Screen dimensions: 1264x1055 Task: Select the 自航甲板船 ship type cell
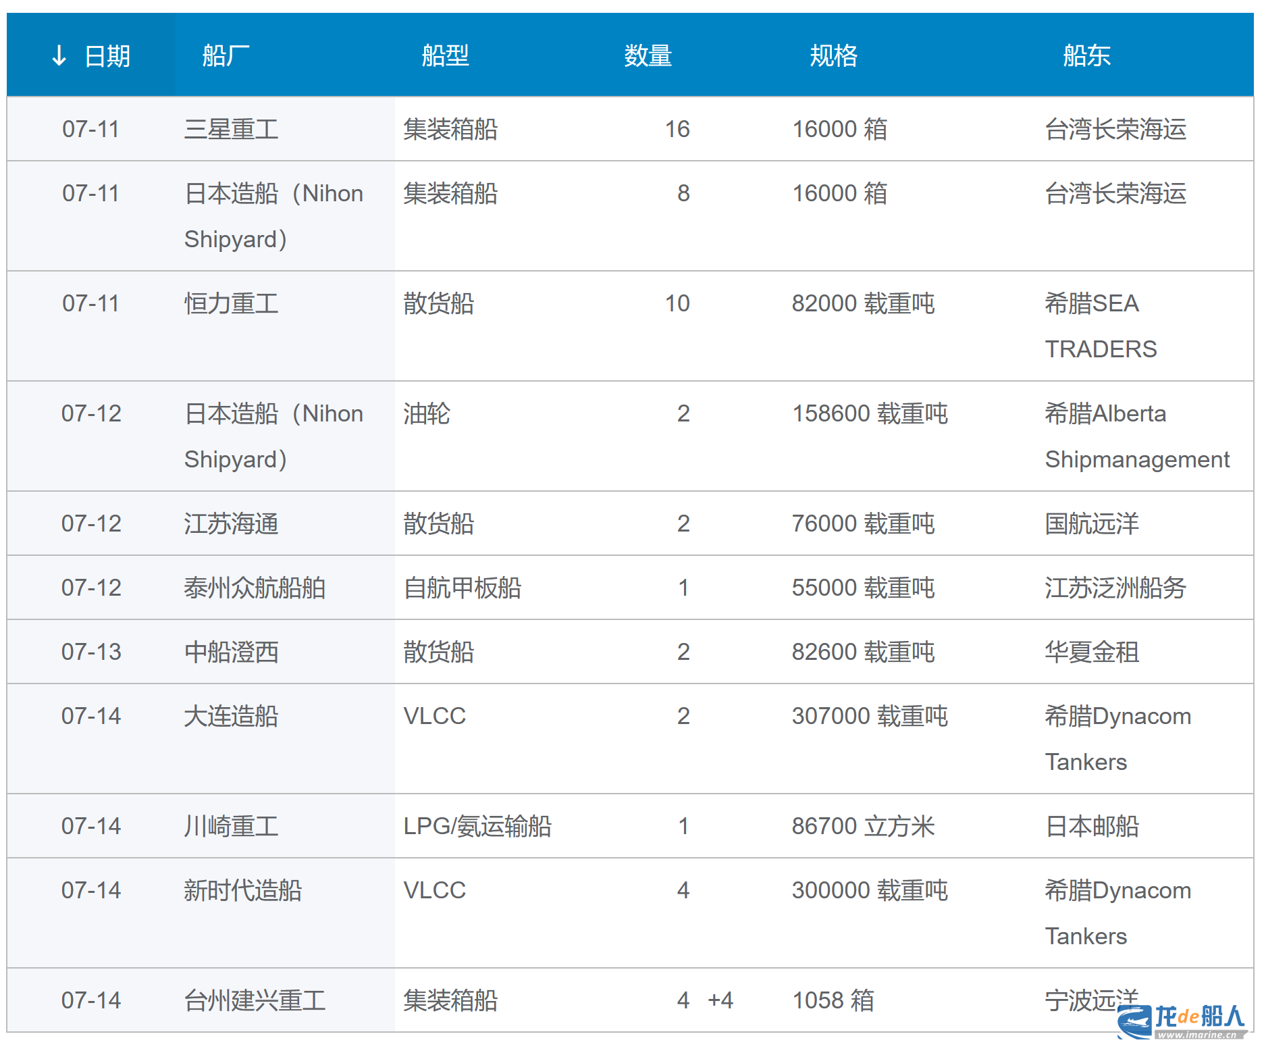[x=462, y=588]
